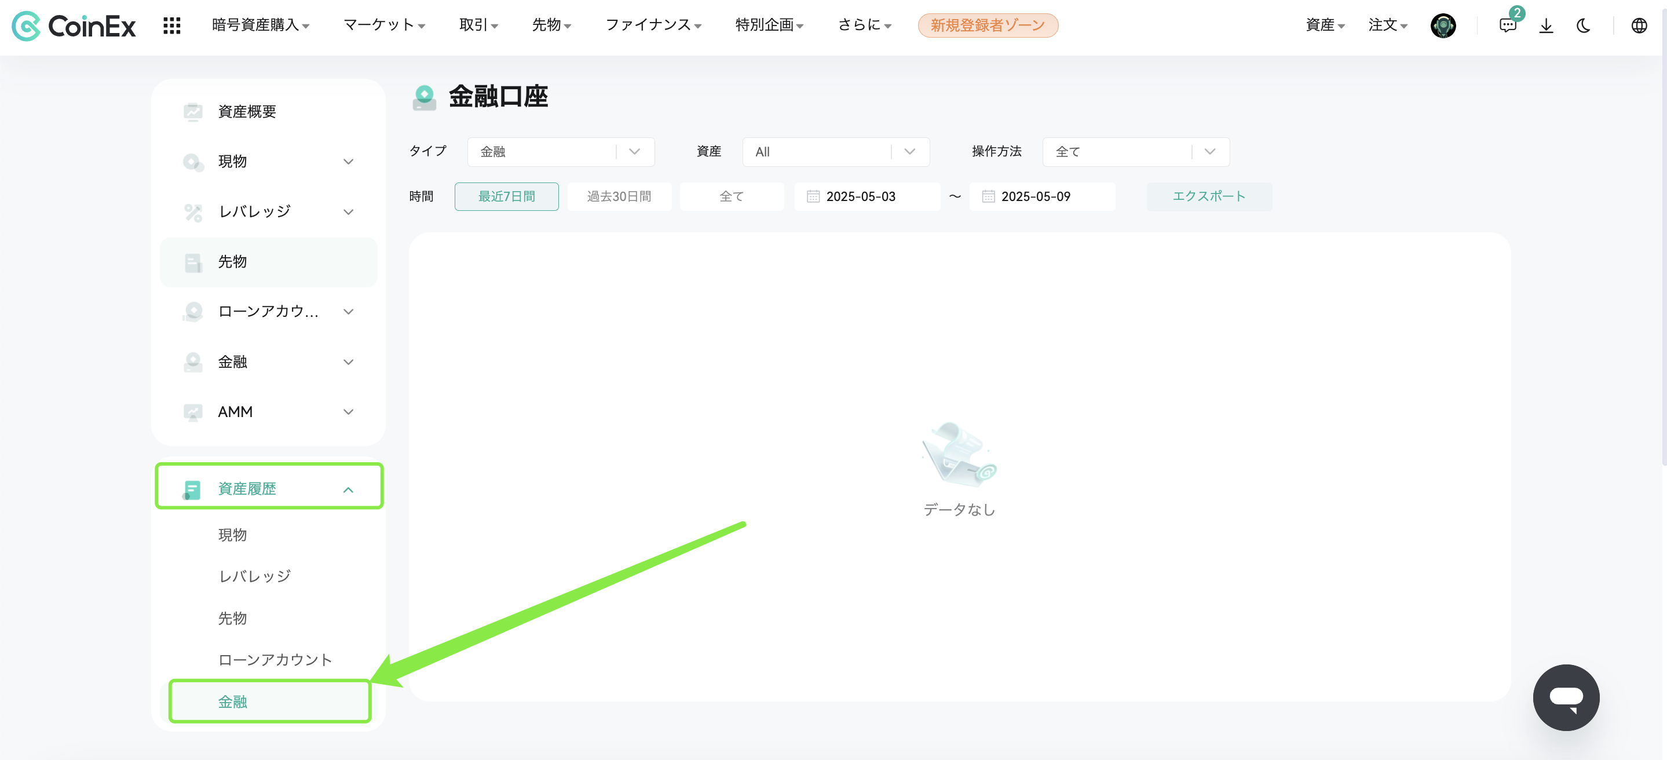This screenshot has width=1667, height=760.
Task: Open 資産概要 in the sidebar
Action: pos(268,111)
